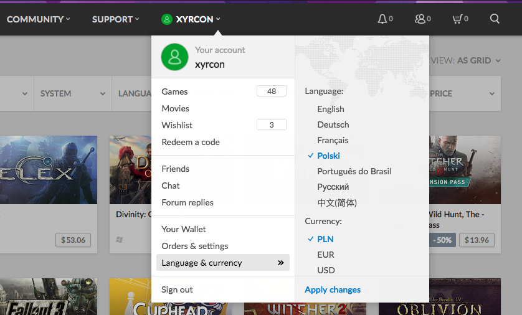Open the Witcher 2 thumbnail
Viewport: 522px width, 315px height.
305,309
